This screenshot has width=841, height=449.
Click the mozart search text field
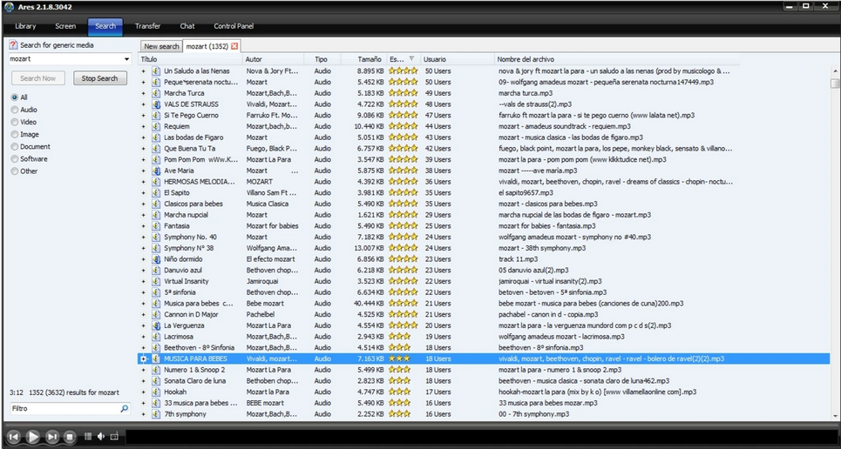click(65, 59)
